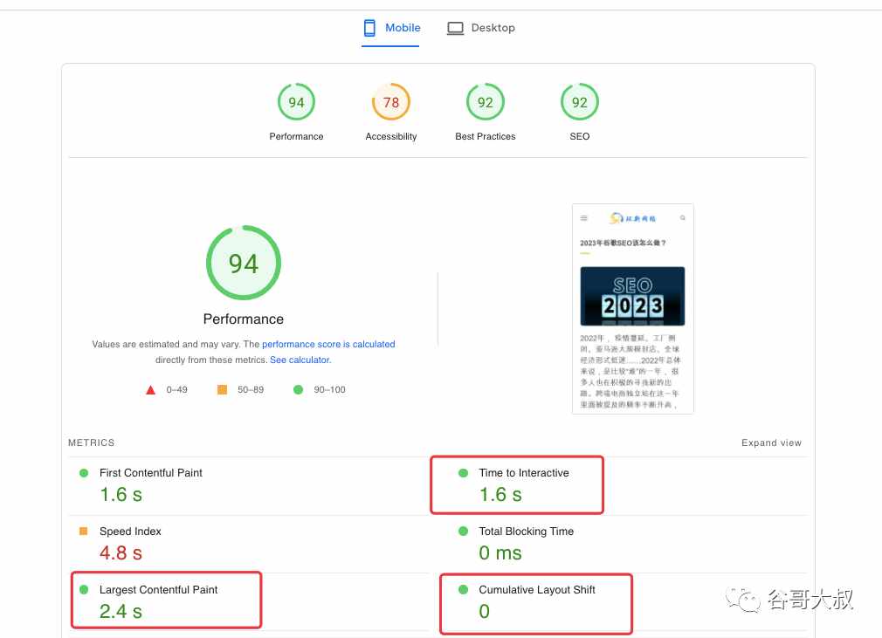Image resolution: width=882 pixels, height=638 pixels.
Task: Click the 0 ms Total Blocking Time value
Action: (x=500, y=553)
